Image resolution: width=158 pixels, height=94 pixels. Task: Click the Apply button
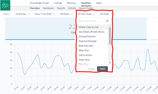(103, 69)
